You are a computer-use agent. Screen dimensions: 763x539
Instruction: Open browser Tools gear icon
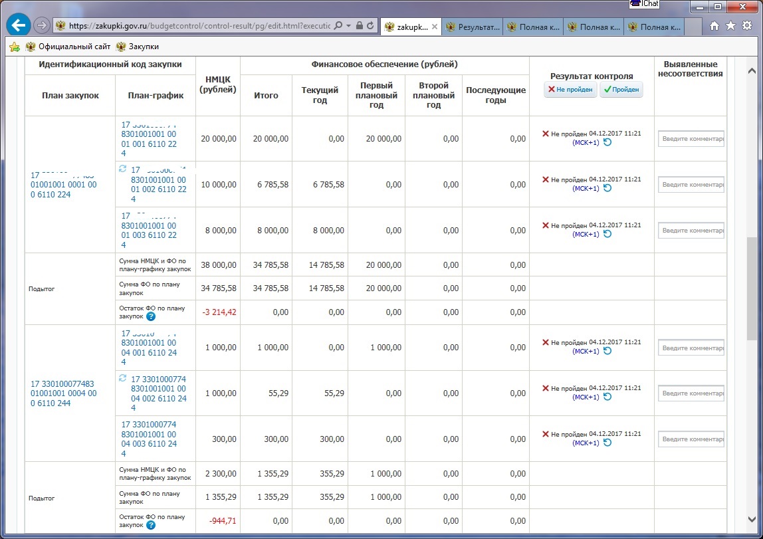746,26
